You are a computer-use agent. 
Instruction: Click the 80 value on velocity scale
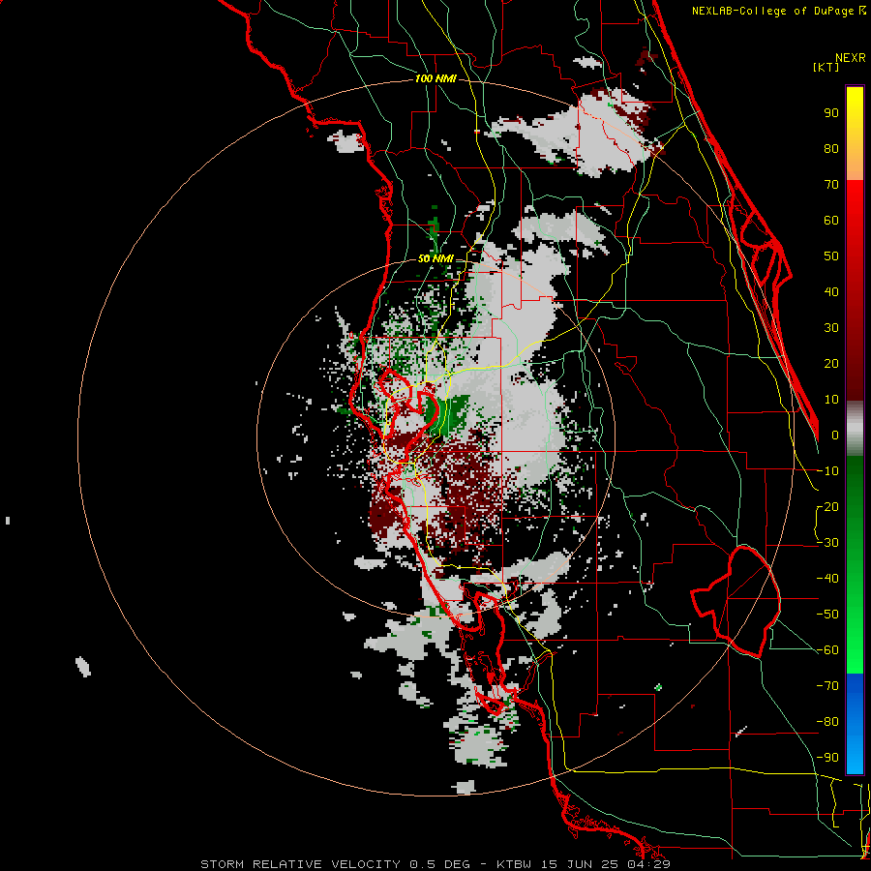coord(831,148)
